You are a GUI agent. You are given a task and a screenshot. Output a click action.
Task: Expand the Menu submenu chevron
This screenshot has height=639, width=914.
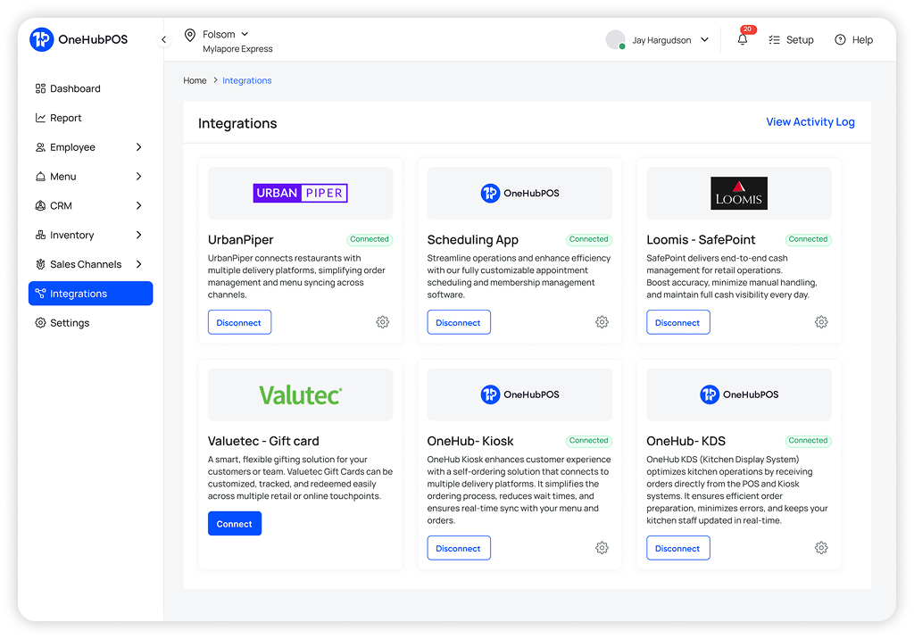coord(138,176)
